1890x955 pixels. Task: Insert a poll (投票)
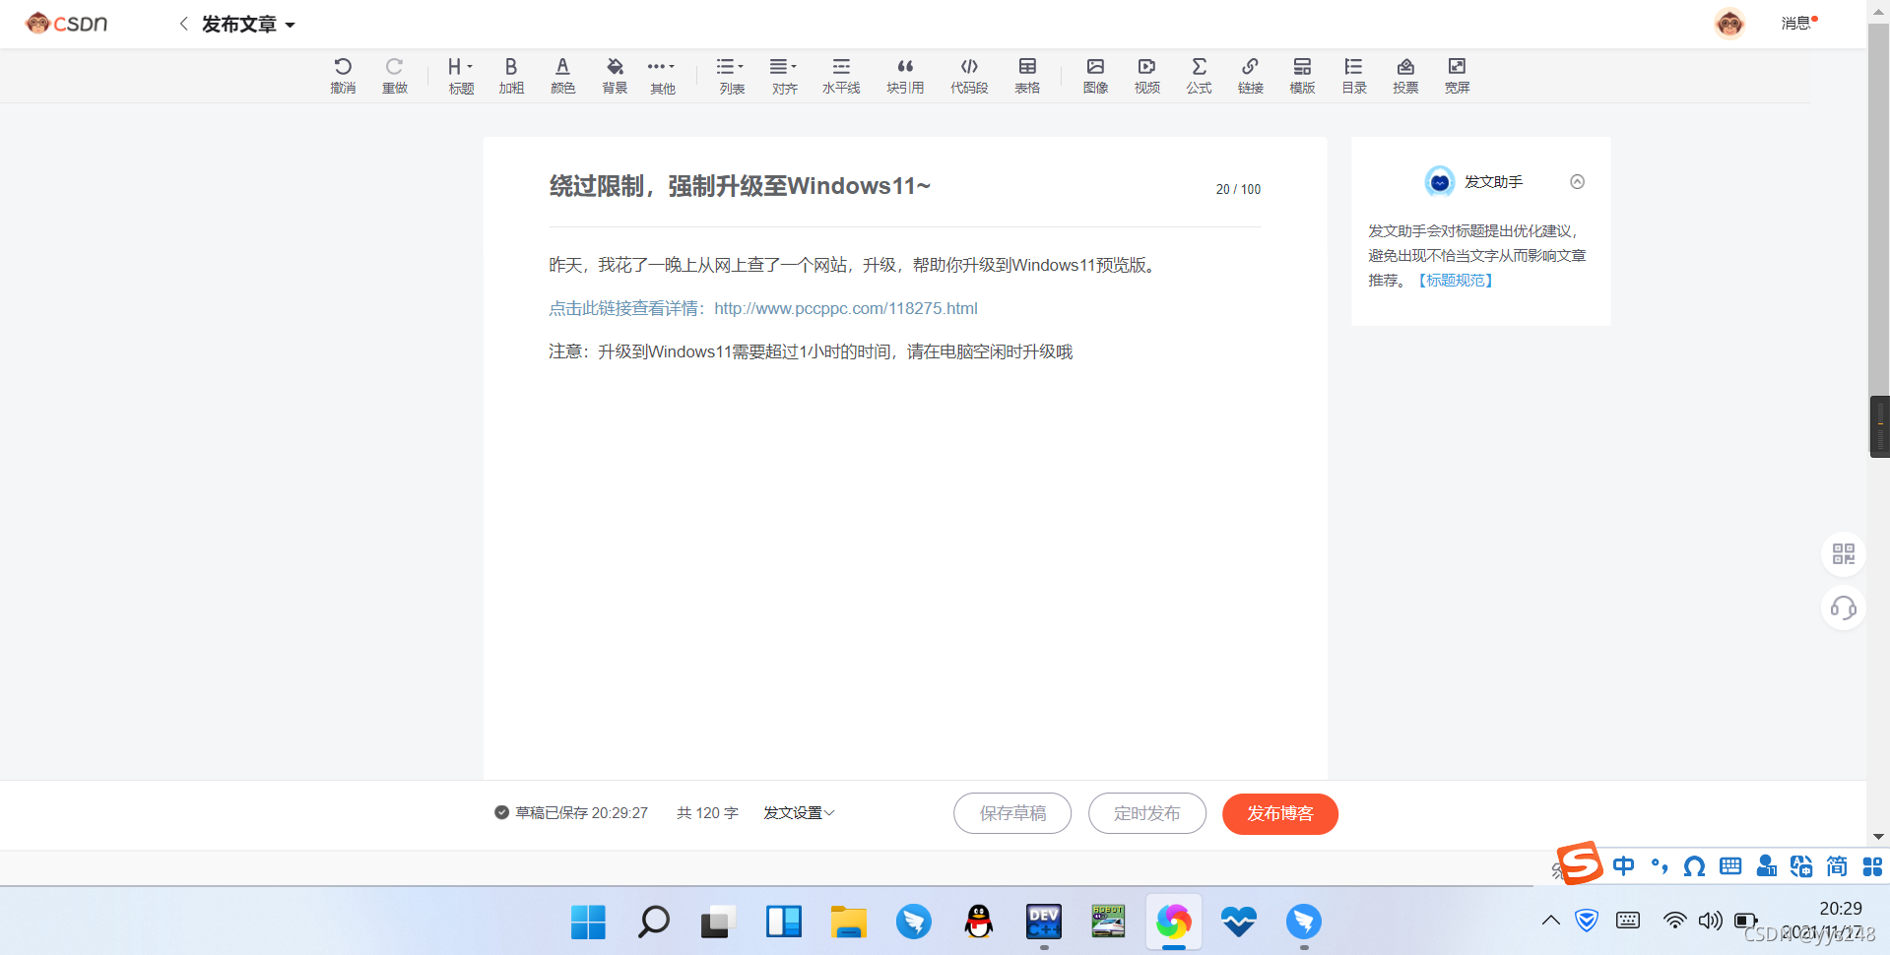pos(1405,76)
